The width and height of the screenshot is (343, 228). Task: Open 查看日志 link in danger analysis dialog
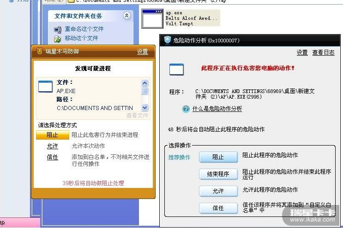coord(323,53)
